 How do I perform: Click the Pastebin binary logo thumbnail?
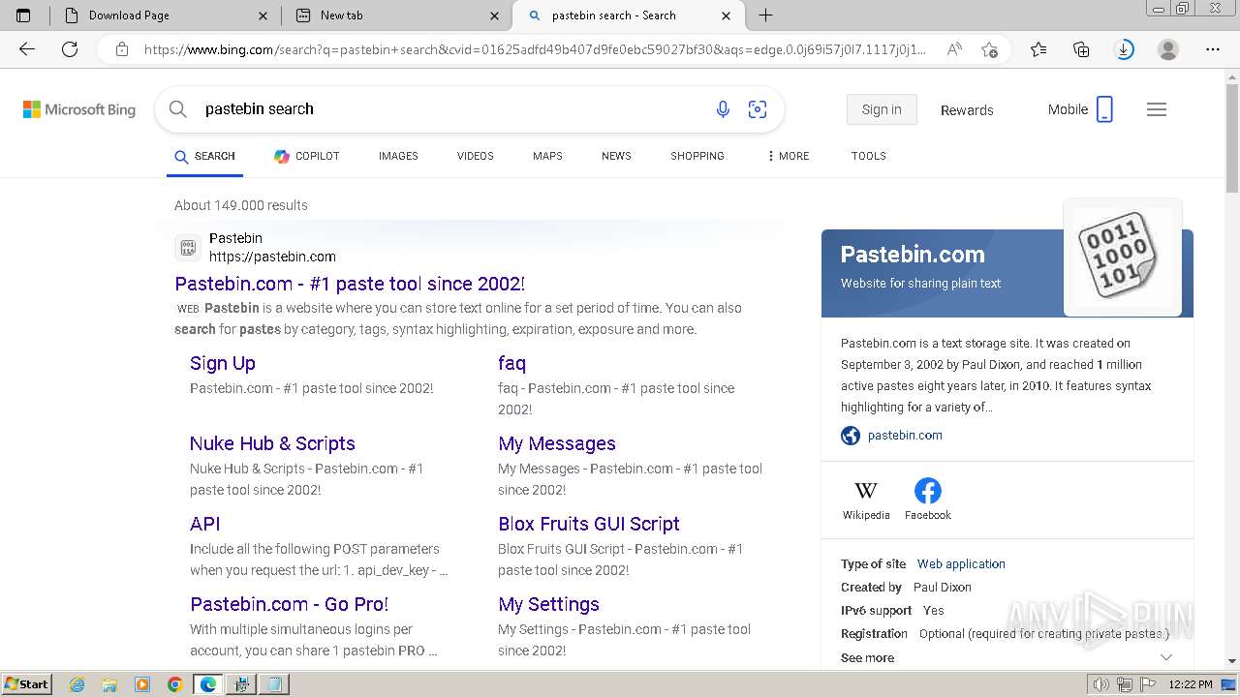[1123, 258]
